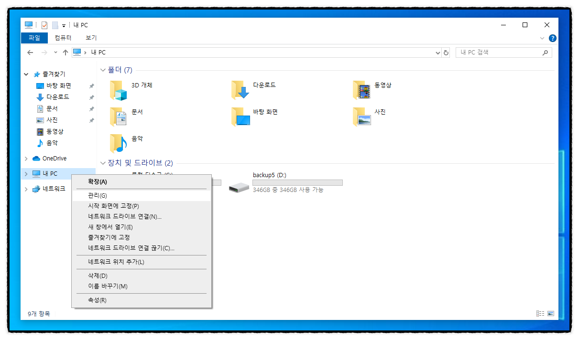Select the 사진 folder icon in main pane

tap(362, 116)
